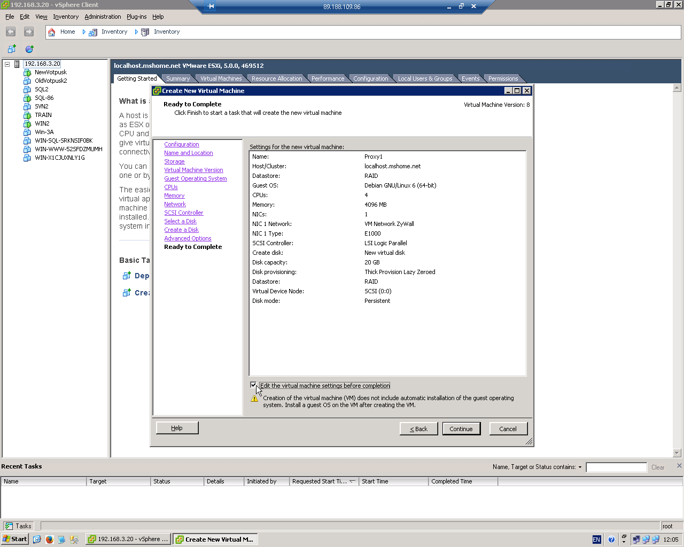The image size is (684, 547).
Task: Switch to the 192.168.3.20 vSphere taskbar button
Action: click(x=128, y=540)
